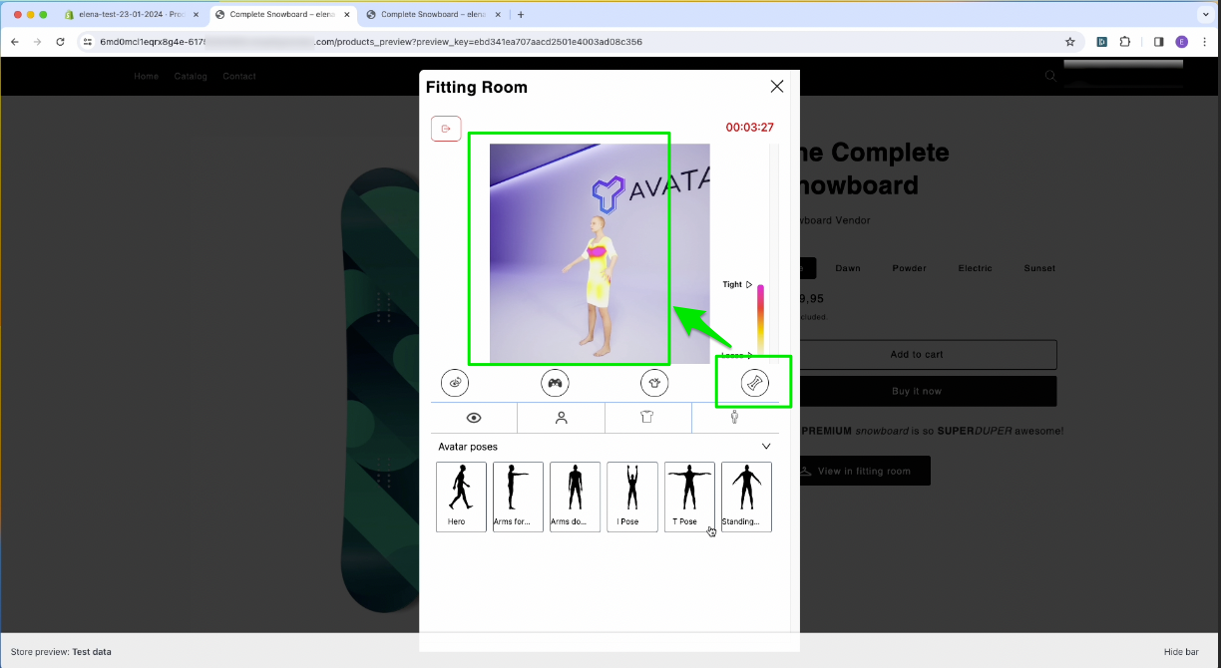Click the Add to cart button

[917, 354]
